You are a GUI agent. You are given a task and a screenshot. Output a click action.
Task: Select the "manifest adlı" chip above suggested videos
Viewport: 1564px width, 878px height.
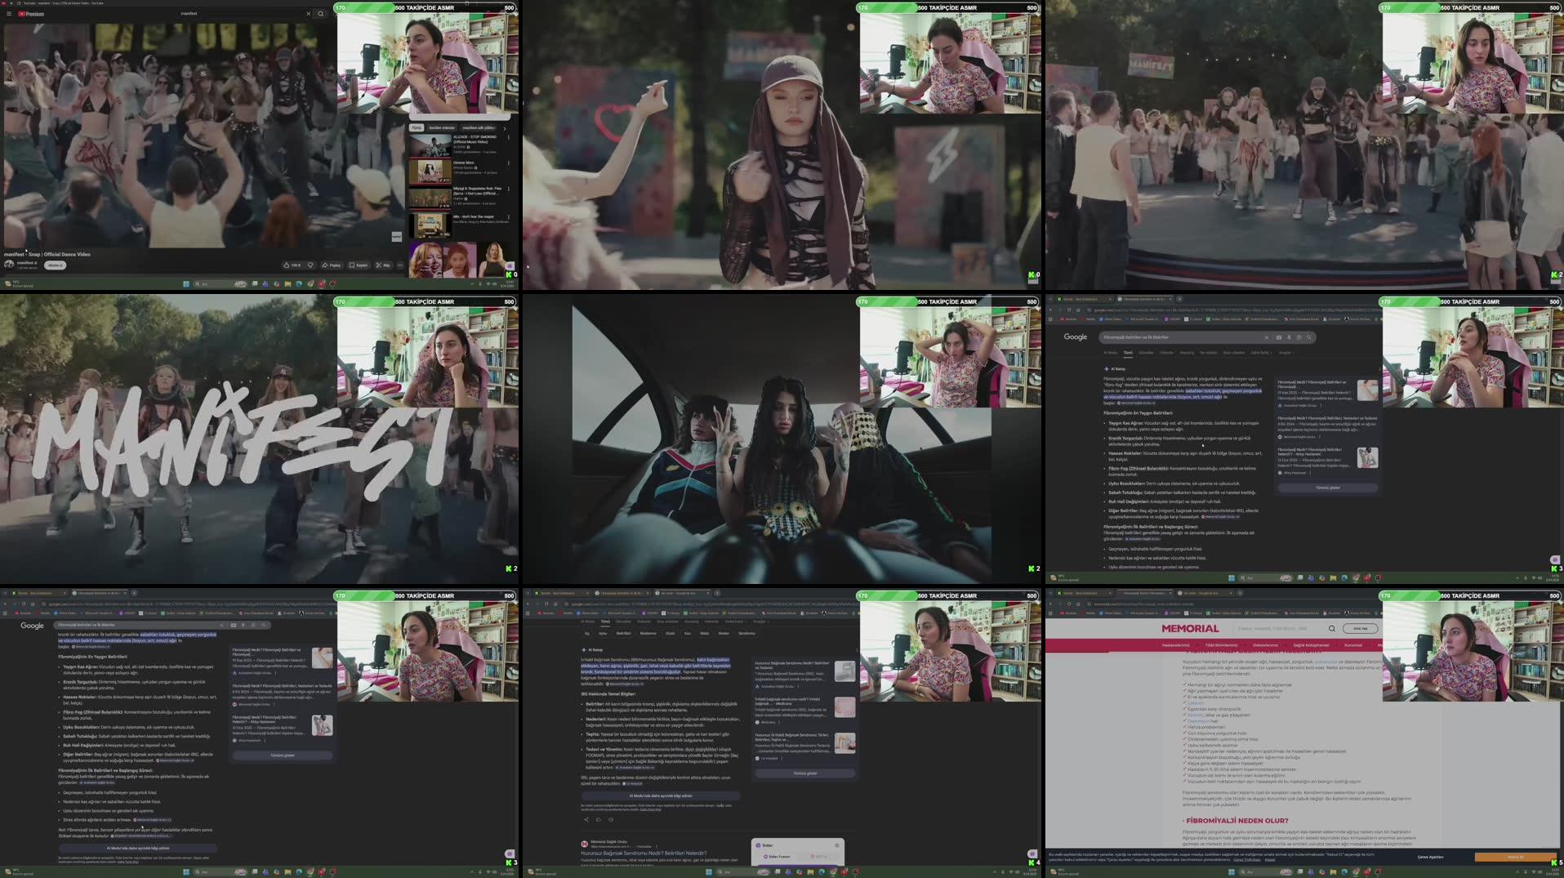pyautogui.click(x=479, y=127)
